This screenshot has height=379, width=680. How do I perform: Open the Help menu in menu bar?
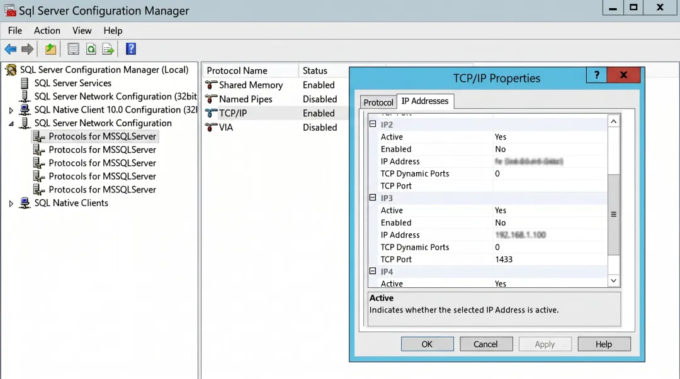113,31
